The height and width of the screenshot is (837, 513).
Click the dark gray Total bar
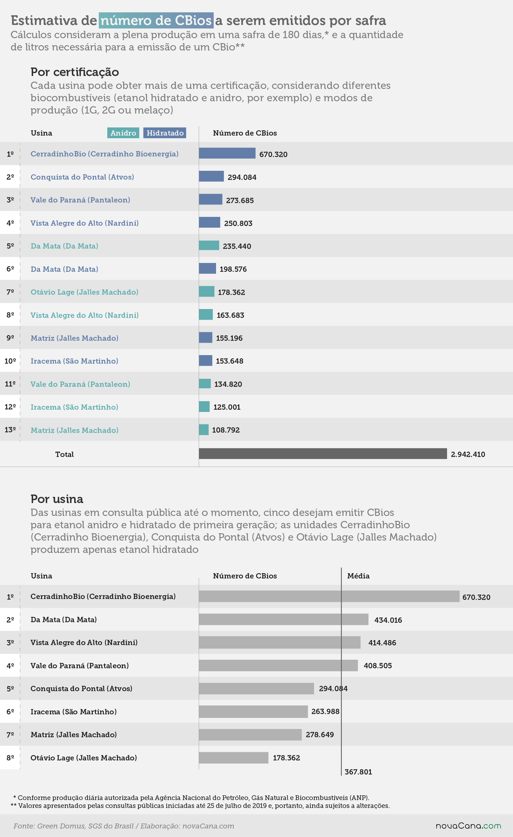323,453
